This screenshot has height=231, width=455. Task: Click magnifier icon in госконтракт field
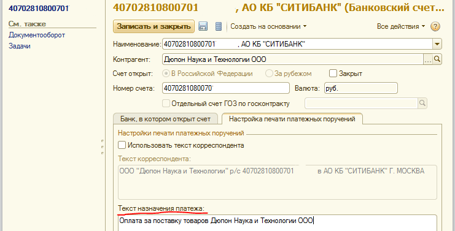(422, 103)
